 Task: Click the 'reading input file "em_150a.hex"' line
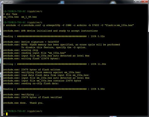click(x=35, y=53)
